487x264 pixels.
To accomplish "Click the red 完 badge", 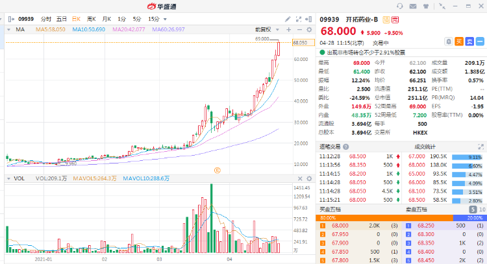I will (395, 19).
